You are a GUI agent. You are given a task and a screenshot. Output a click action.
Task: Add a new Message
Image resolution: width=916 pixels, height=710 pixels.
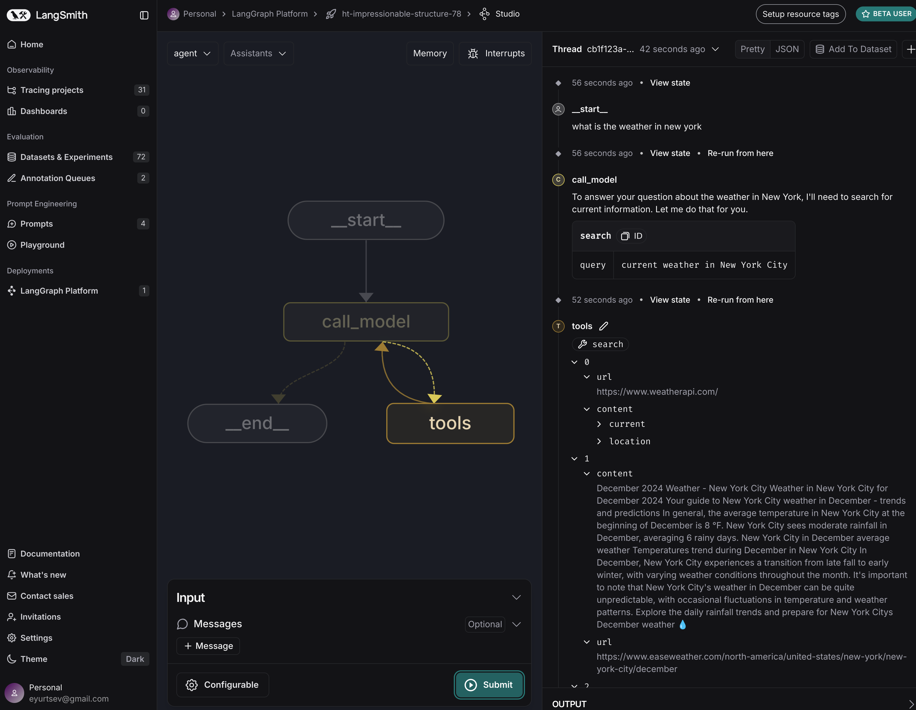tap(208, 646)
